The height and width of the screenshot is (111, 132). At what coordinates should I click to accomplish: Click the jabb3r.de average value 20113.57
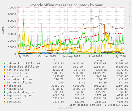100,86
